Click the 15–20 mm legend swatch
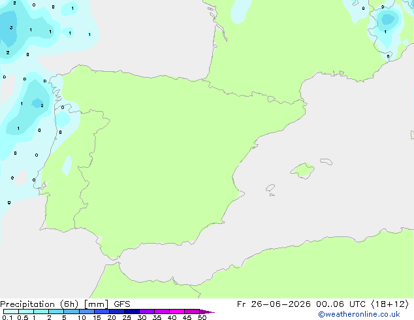The height and width of the screenshot is (320, 414). click(102, 312)
